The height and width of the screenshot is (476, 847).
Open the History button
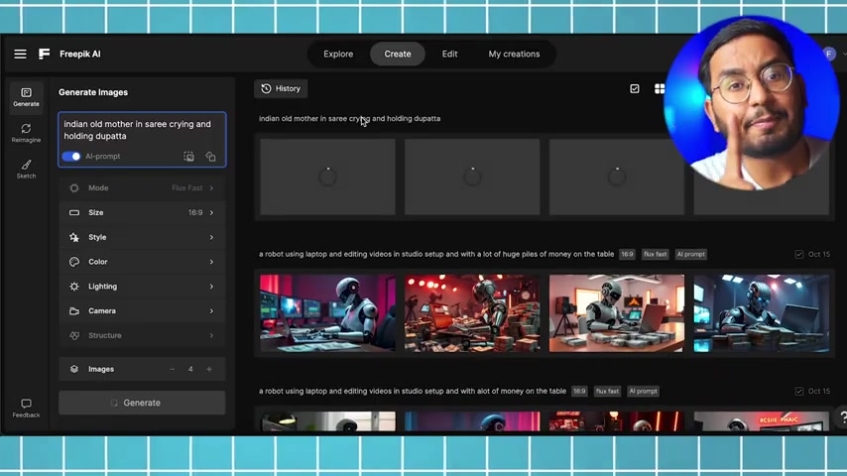(x=281, y=88)
